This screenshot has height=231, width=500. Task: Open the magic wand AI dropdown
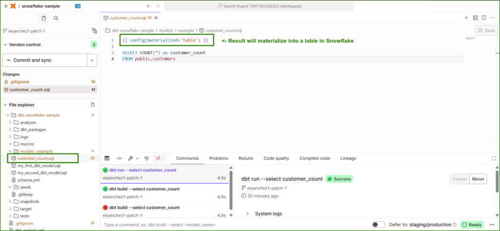[160, 158]
